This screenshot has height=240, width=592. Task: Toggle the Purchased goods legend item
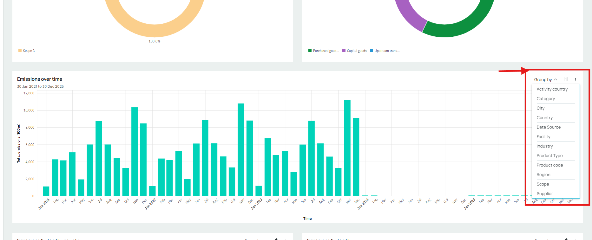click(x=324, y=51)
